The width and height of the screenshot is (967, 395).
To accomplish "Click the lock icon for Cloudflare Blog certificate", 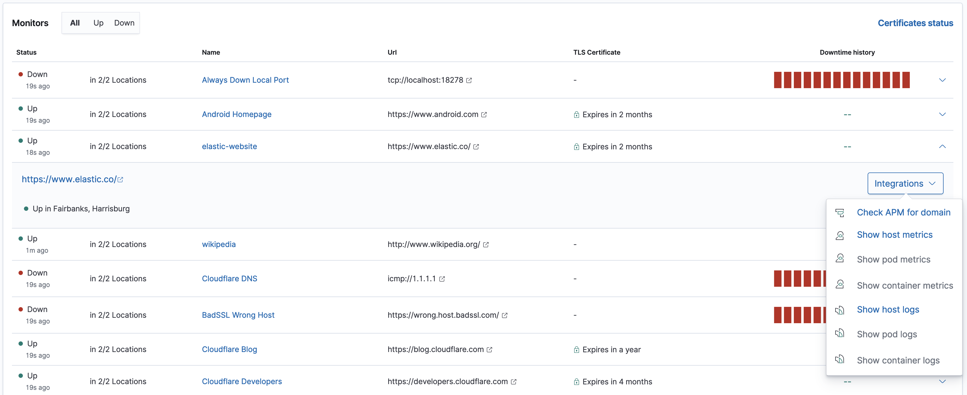I will click(x=577, y=350).
